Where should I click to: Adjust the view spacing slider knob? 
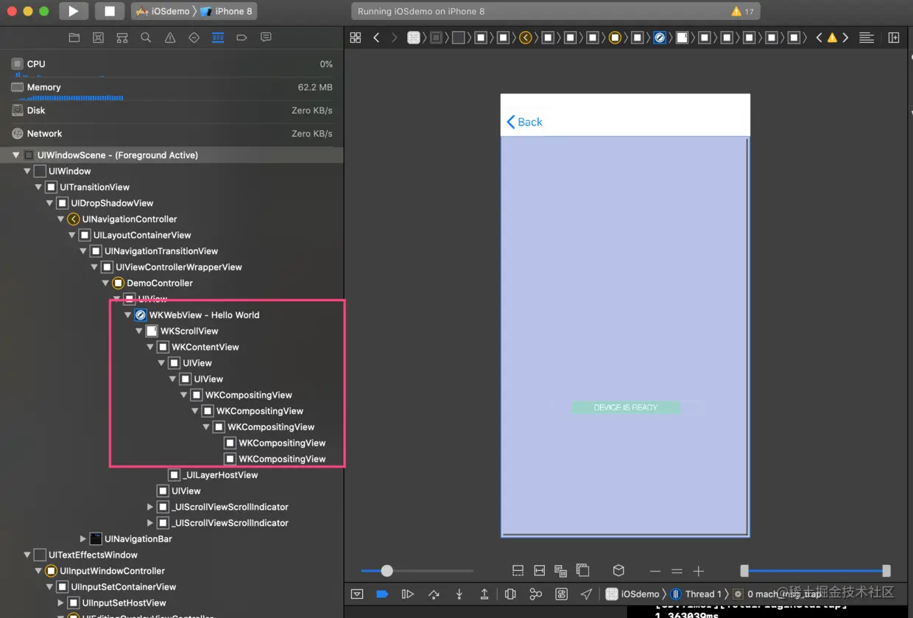click(387, 571)
